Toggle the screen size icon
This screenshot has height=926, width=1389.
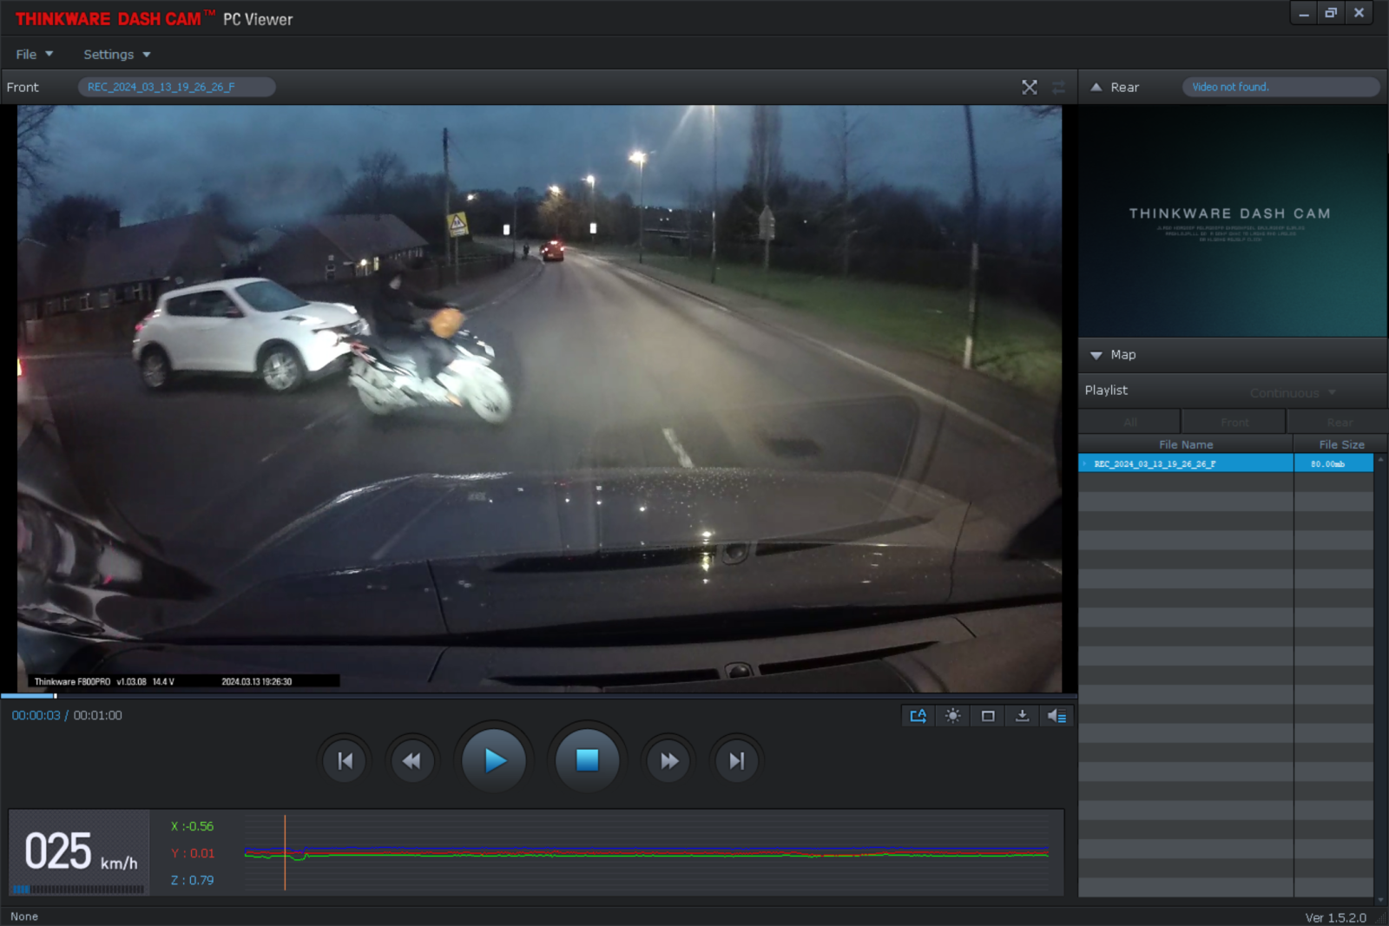(x=987, y=716)
